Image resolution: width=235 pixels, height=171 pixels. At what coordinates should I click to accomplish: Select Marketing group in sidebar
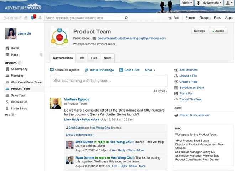(x=17, y=76)
